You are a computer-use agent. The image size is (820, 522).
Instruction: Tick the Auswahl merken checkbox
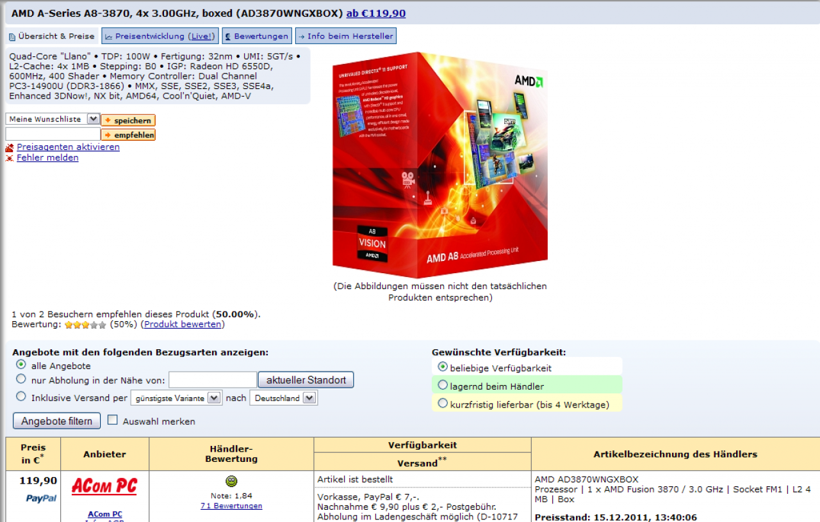coord(113,420)
